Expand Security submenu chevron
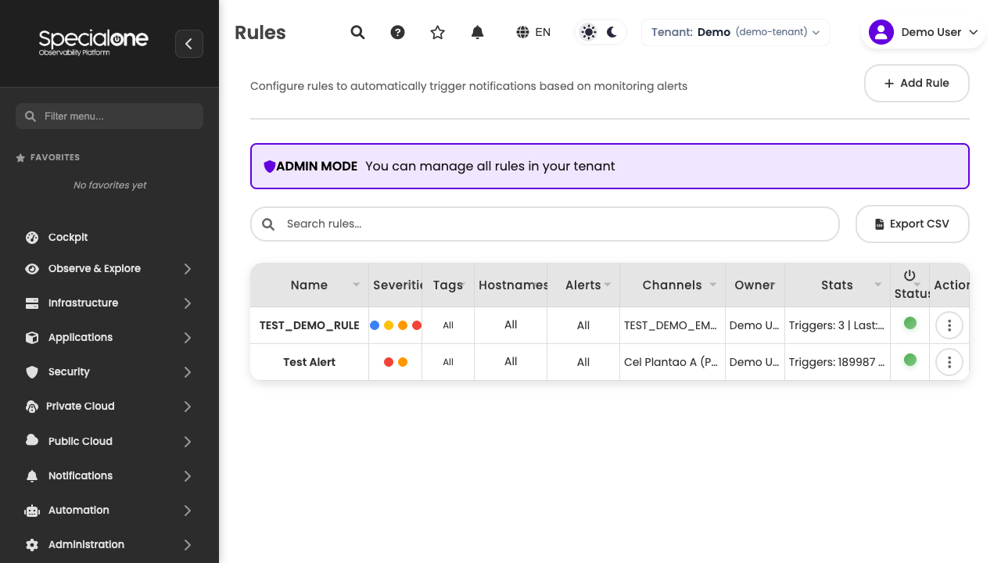 (188, 371)
